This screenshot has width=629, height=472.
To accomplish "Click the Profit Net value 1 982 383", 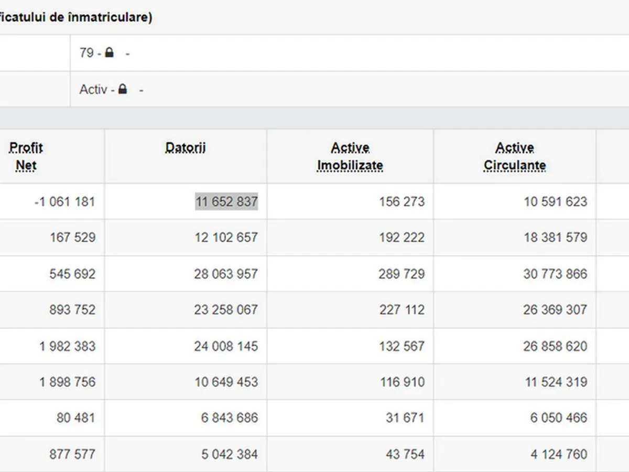I will (x=67, y=346).
